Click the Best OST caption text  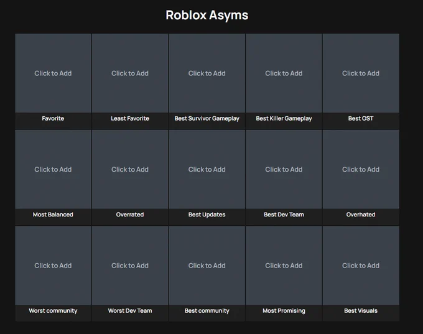tap(361, 118)
